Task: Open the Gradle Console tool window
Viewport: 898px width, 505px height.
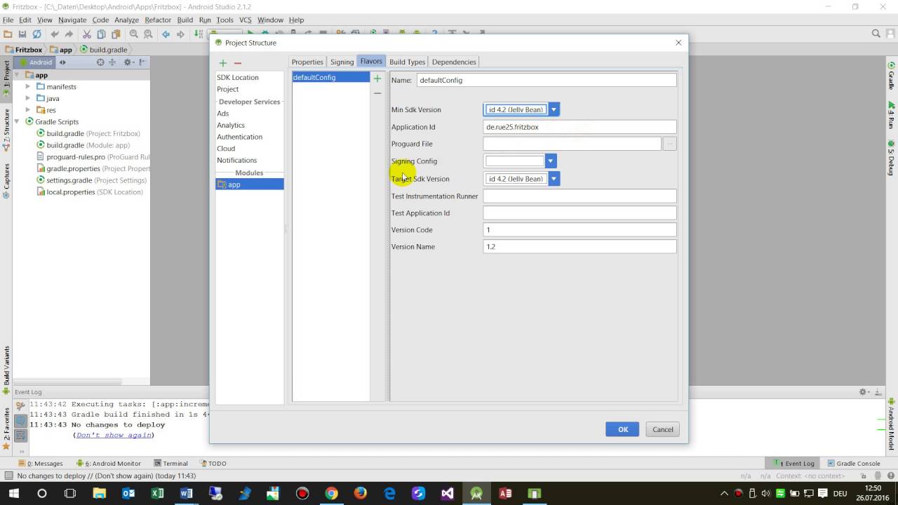Action: tap(854, 464)
